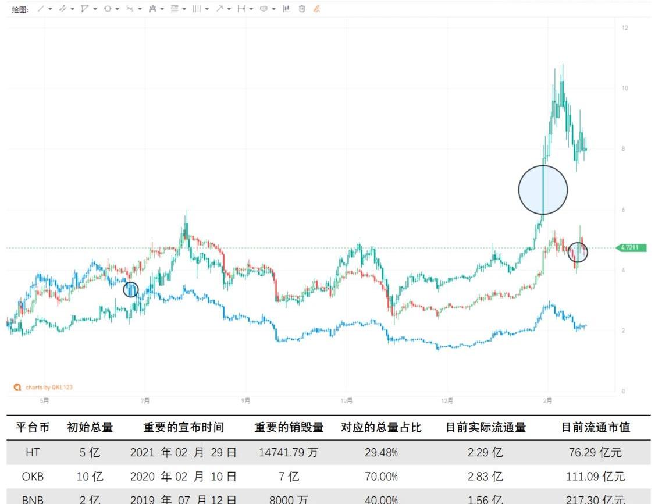The height and width of the screenshot is (504, 662).
Task: Select the arrow drawing tool
Action: tap(219, 9)
